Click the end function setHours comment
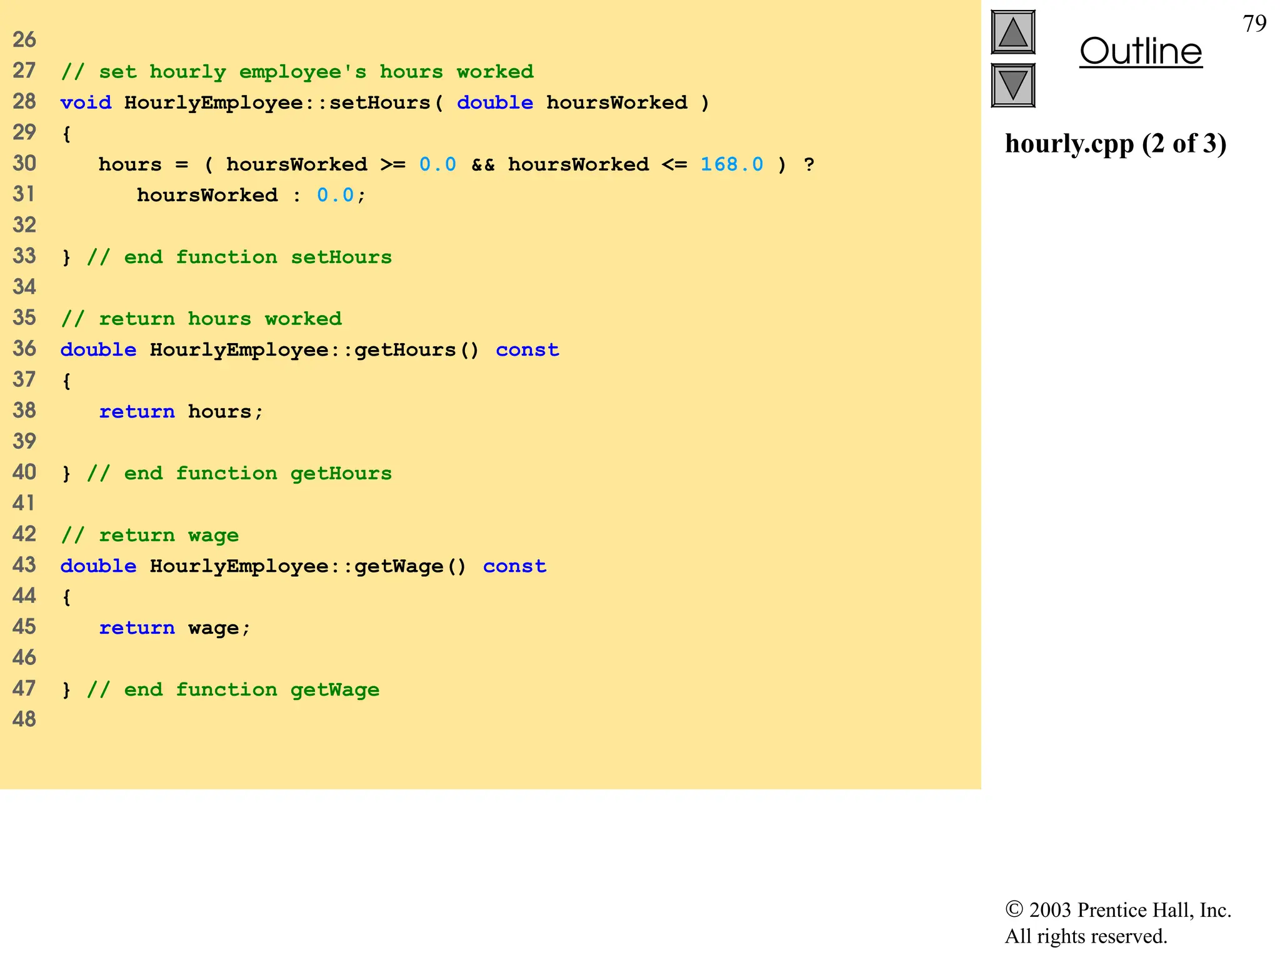1280x960 pixels. pyautogui.click(x=239, y=257)
